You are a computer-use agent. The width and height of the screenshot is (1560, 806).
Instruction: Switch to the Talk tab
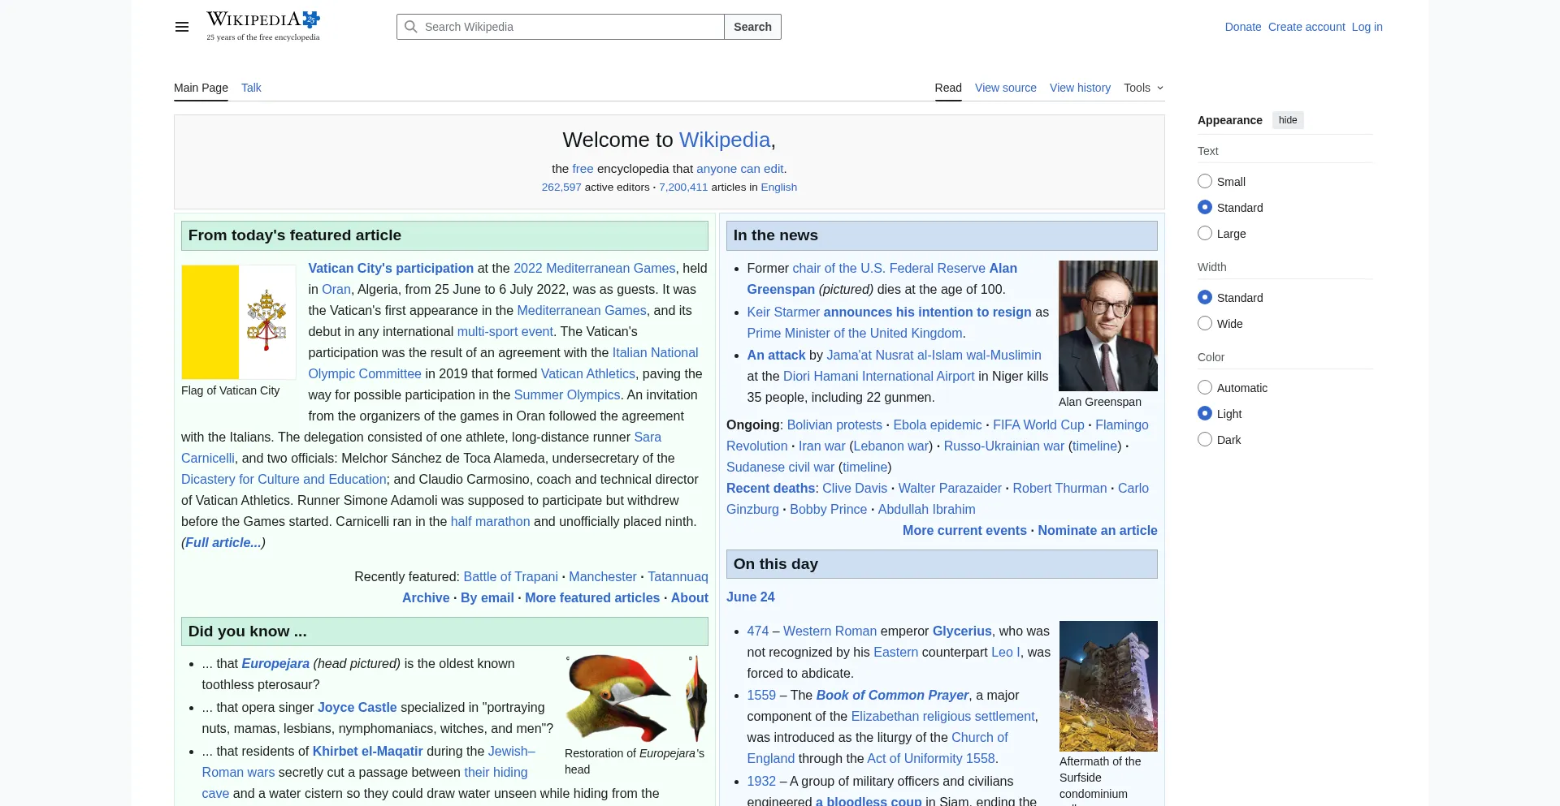coord(251,88)
